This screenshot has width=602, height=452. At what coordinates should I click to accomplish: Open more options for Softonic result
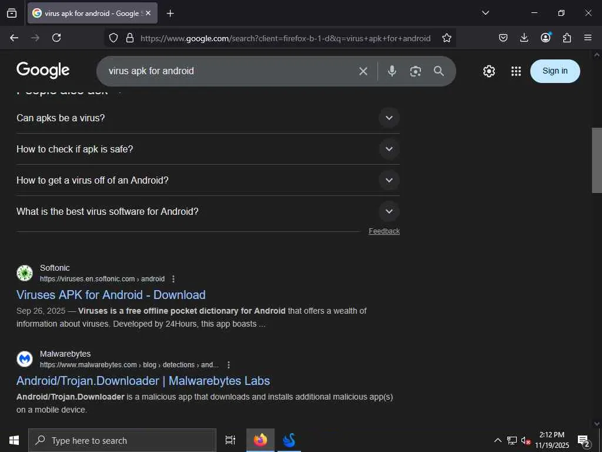click(173, 279)
